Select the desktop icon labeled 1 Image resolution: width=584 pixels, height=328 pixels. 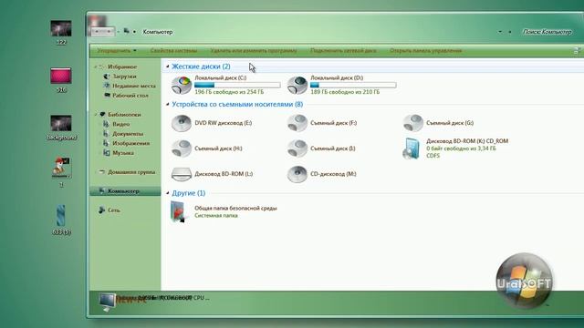[61, 168]
